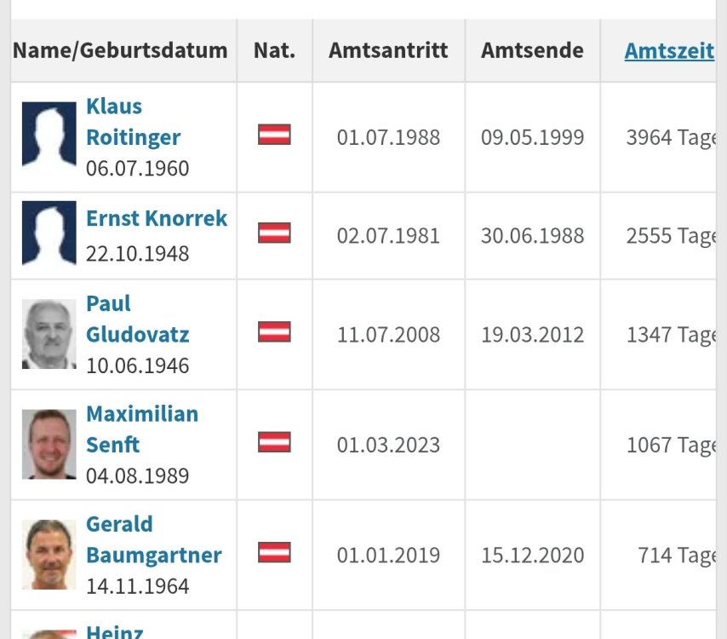The height and width of the screenshot is (639, 727).
Task: Sort table by Amtszeit column
Action: [669, 50]
